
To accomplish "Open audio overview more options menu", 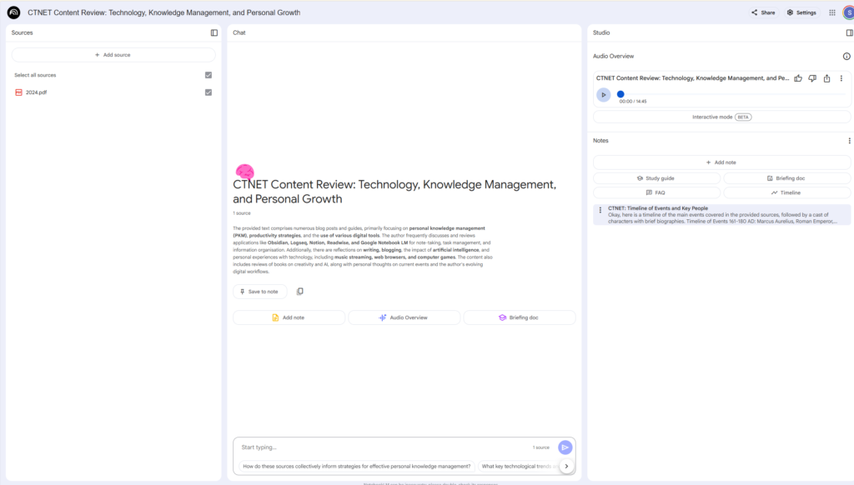I will coord(841,78).
